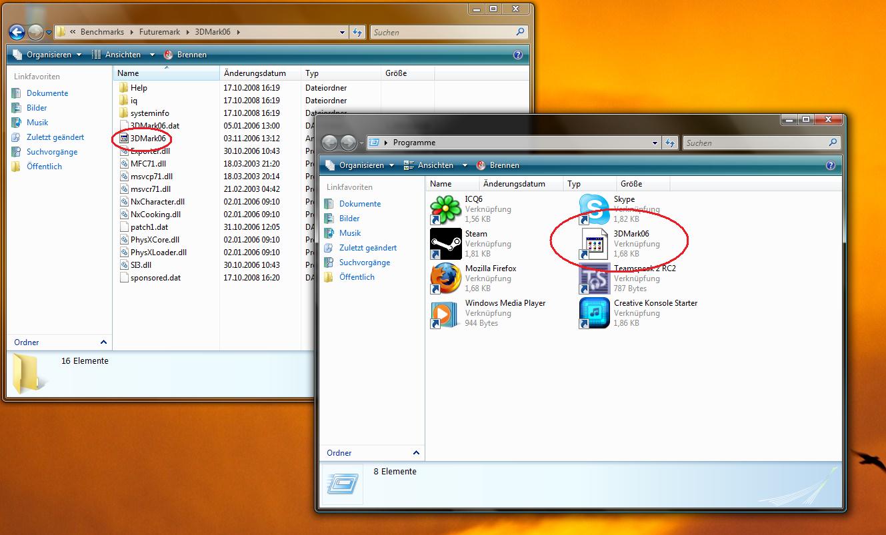Viewport: 886px width, 535px height.
Task: Select the 3DMark06 application file in list
Action: point(143,139)
